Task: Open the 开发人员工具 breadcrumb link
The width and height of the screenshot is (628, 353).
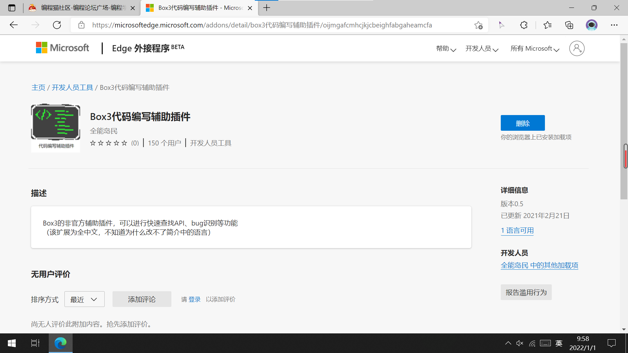Action: click(72, 88)
